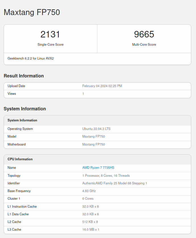Click the L3 Cache label
Screen dimensions: 196x238
click(x=14, y=229)
